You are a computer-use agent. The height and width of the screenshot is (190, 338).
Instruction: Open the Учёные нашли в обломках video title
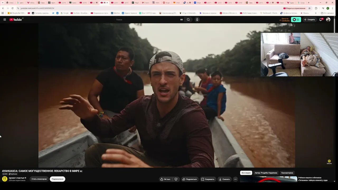(x=313, y=179)
